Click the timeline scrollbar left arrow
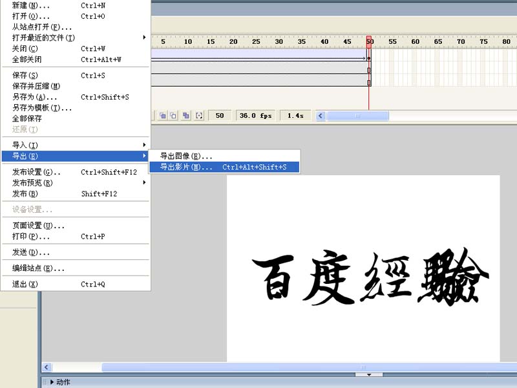 tap(321, 116)
